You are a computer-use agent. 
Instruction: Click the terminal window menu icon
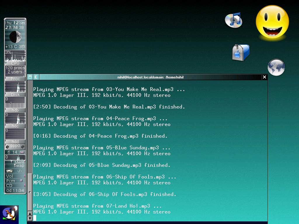point(30,77)
